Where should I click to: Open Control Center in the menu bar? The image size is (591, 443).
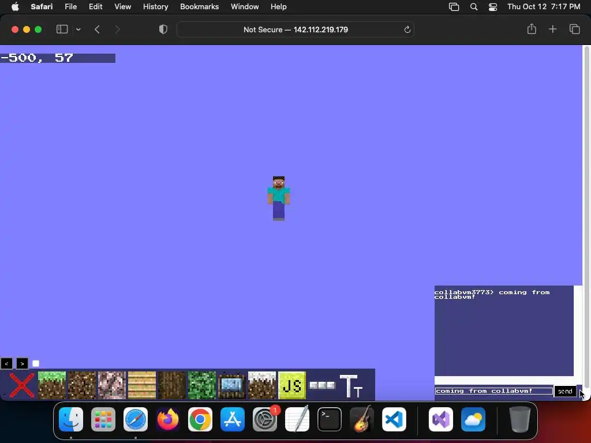(493, 7)
